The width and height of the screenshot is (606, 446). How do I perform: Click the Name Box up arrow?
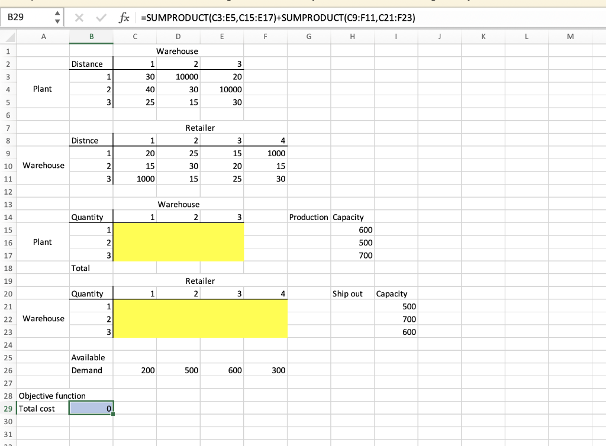(x=56, y=14)
